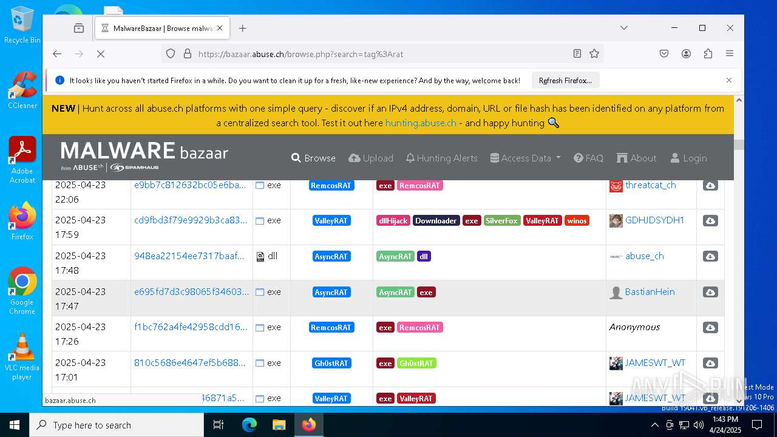Open File Explorer from taskbar
The image size is (777, 437).
[x=279, y=425]
